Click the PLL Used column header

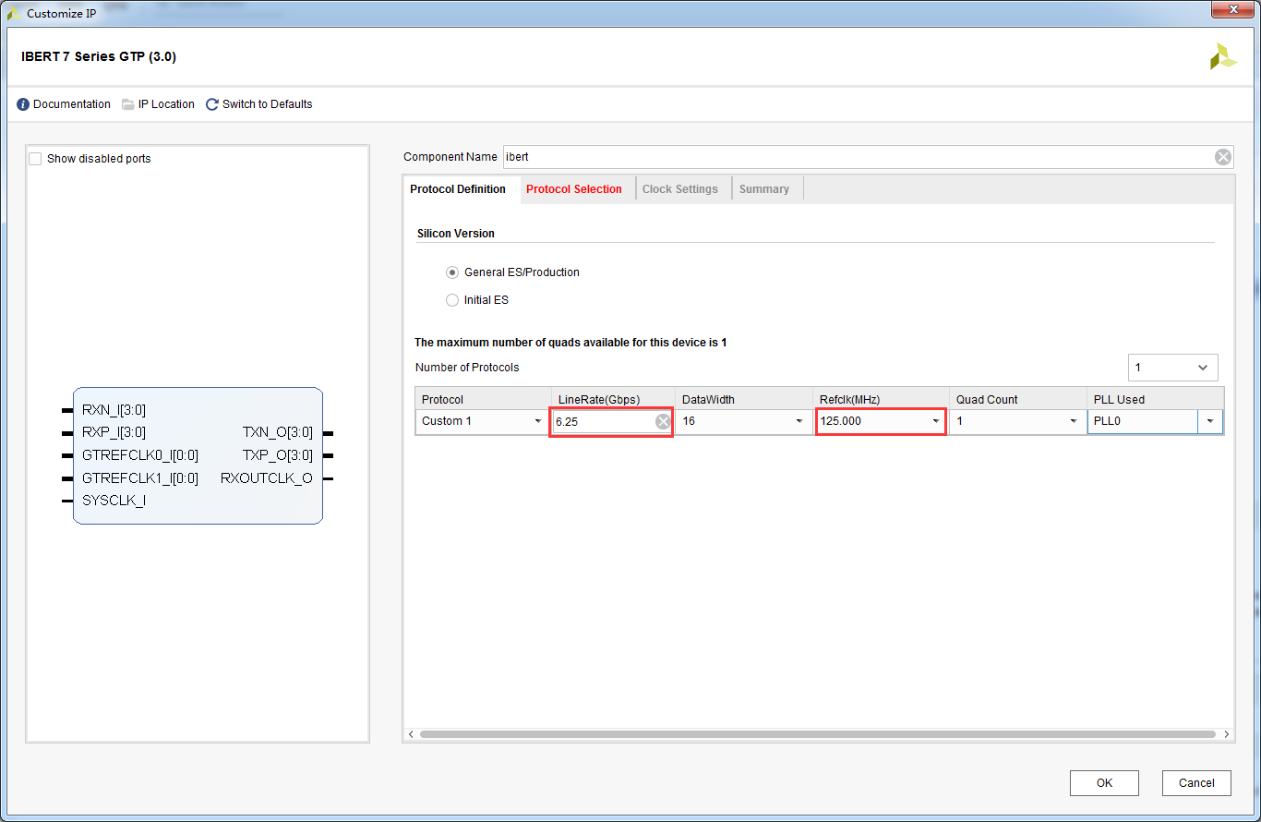(x=1156, y=399)
